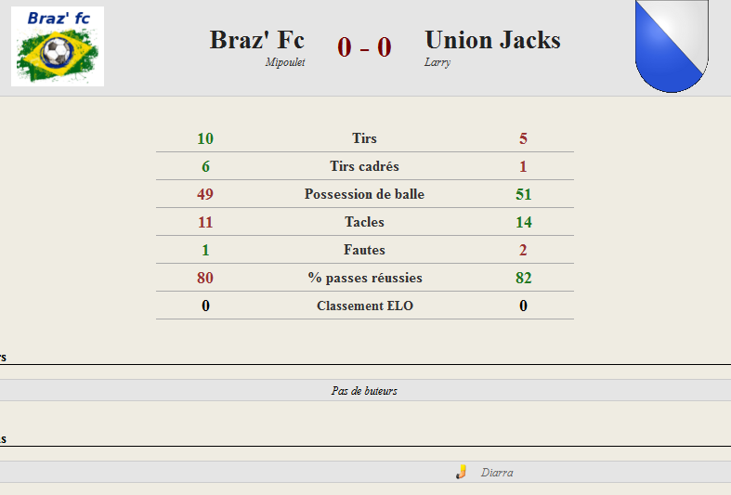Open the Braz' Fc team name link
This screenshot has width=731, height=495.
[x=257, y=40]
